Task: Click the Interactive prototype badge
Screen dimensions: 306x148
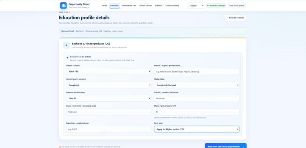Action: (x=216, y=6)
